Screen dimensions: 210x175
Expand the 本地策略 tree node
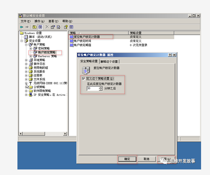click(26, 60)
